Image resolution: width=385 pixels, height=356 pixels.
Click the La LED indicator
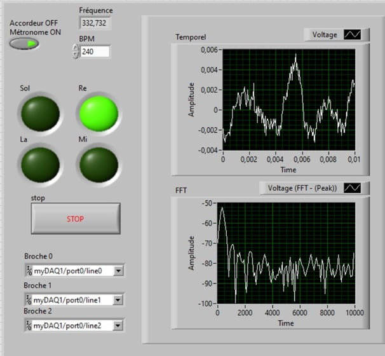40,165
